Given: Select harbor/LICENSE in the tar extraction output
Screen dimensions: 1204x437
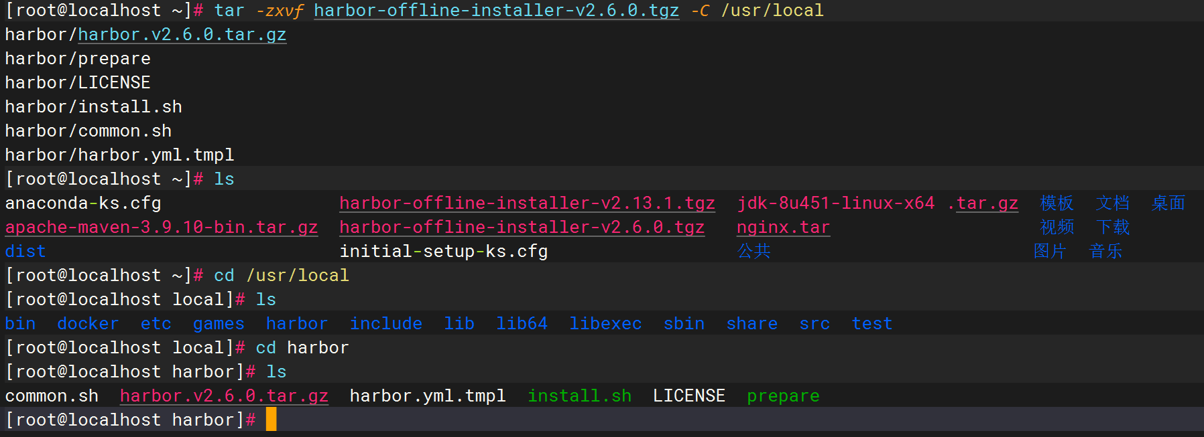Looking at the screenshot, I should coord(78,82).
